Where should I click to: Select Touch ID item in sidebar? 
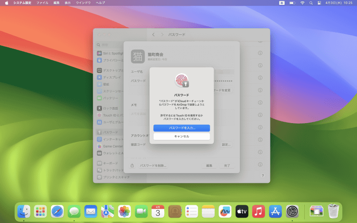[110, 115]
